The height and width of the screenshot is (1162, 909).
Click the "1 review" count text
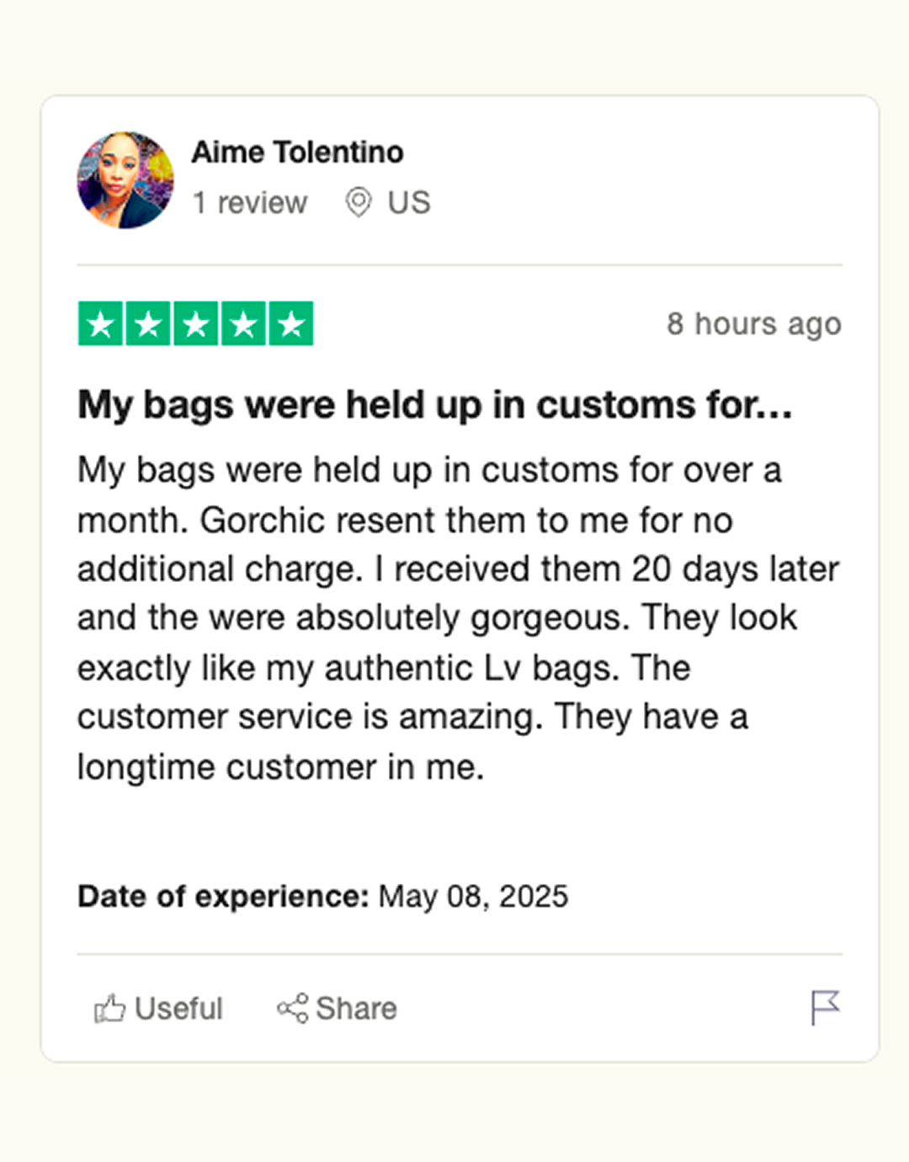(x=250, y=203)
